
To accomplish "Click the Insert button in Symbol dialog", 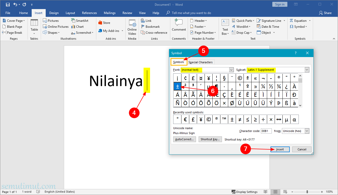I will [280, 149].
